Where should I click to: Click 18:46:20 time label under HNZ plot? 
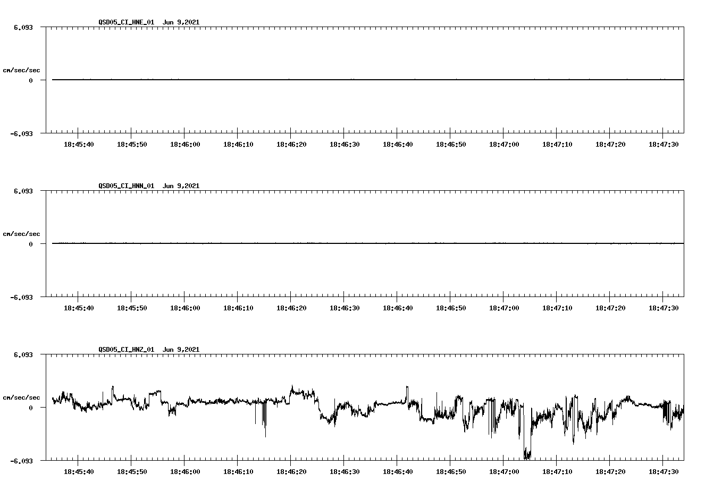291,472
